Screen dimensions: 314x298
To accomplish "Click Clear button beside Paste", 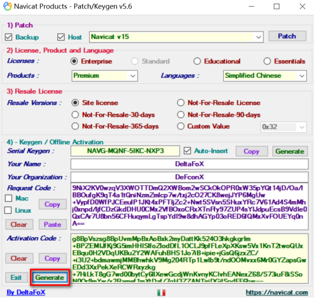I will tap(19, 225).
